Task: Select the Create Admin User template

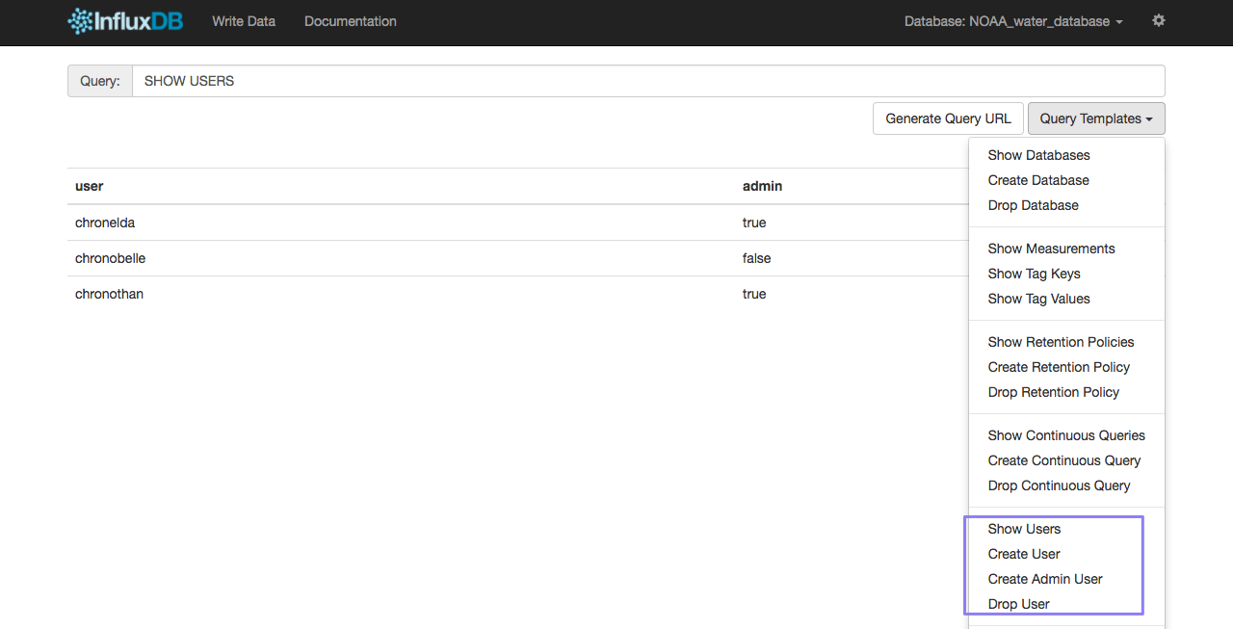Action: click(1045, 579)
